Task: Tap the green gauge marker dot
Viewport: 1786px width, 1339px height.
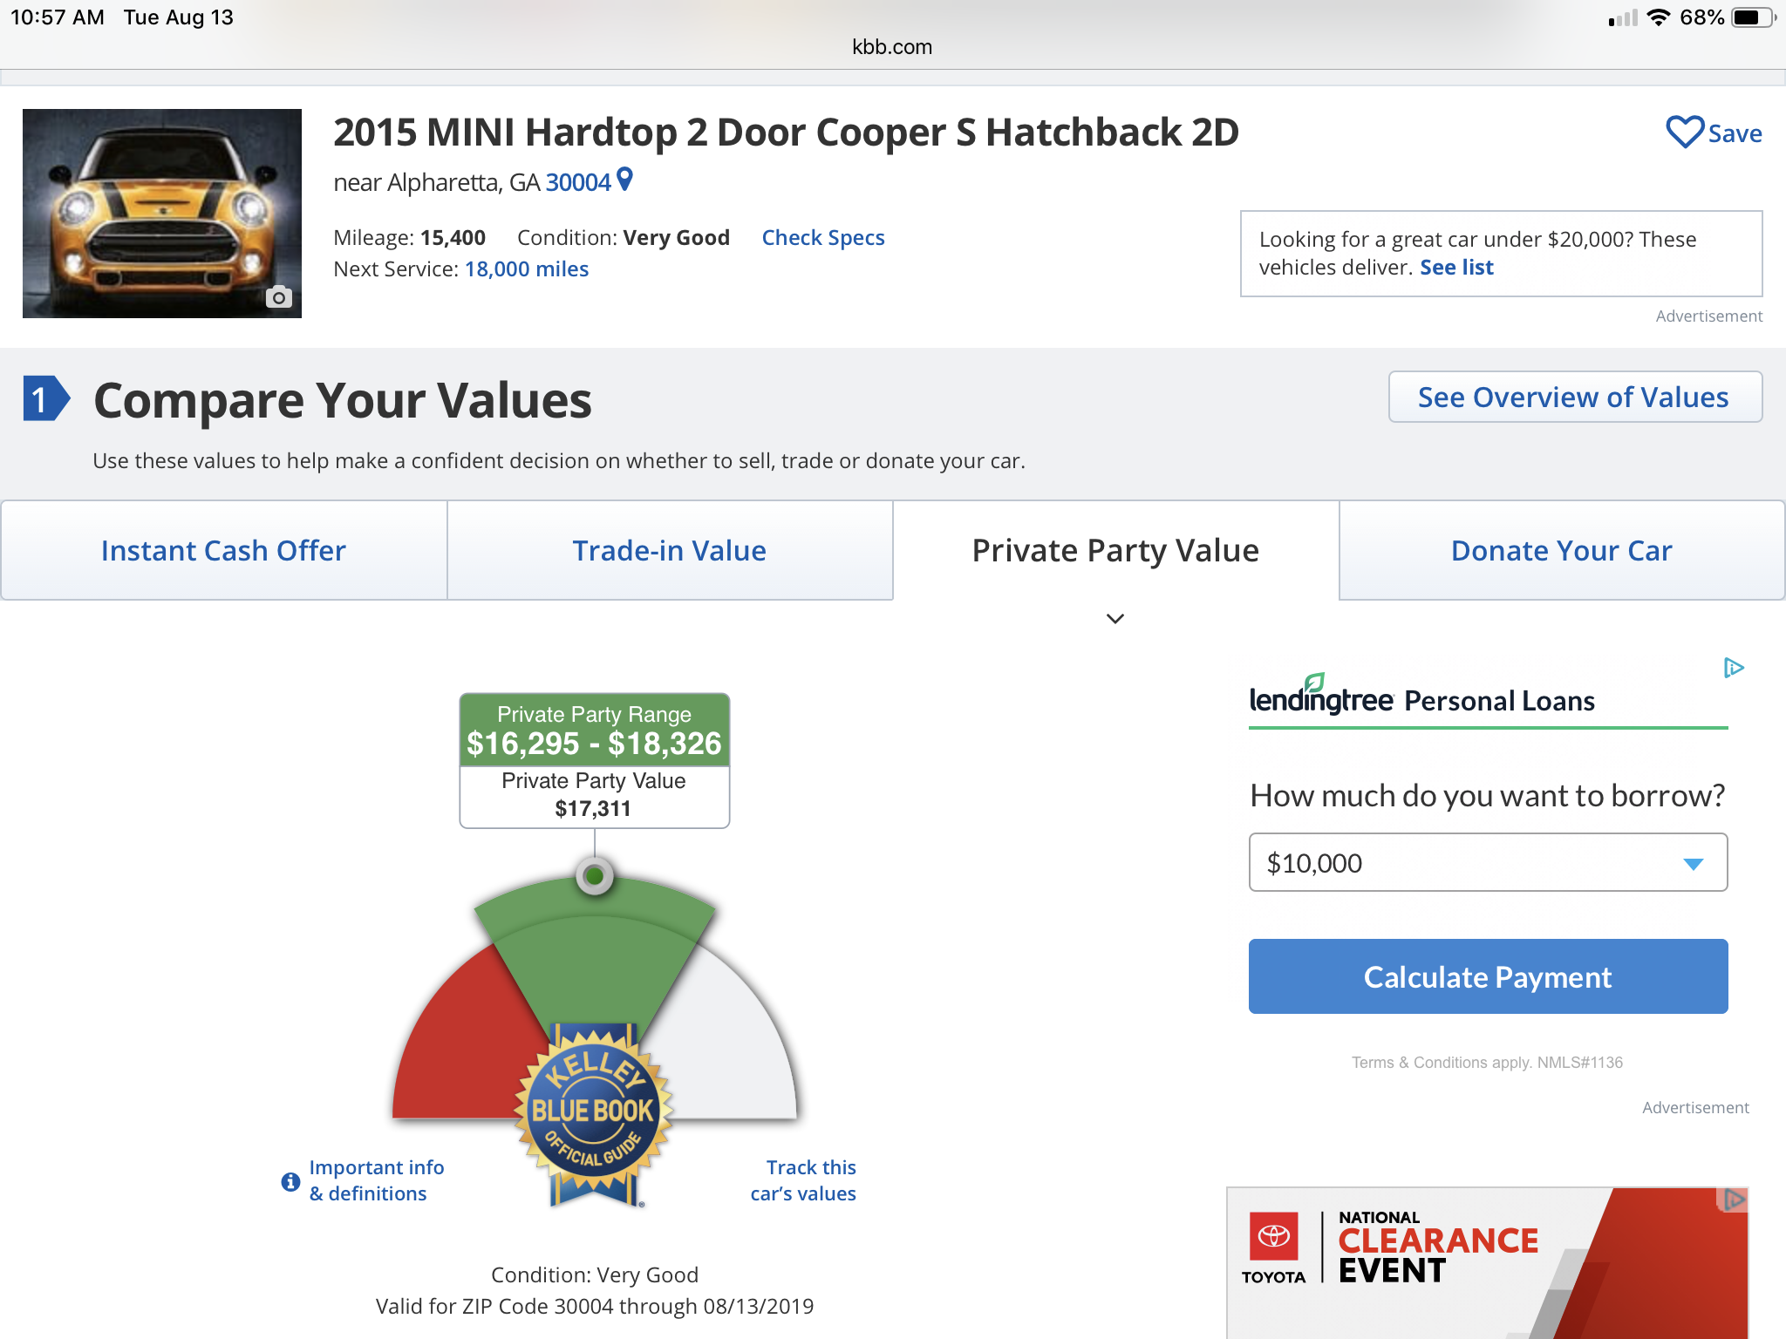Action: pos(595,875)
